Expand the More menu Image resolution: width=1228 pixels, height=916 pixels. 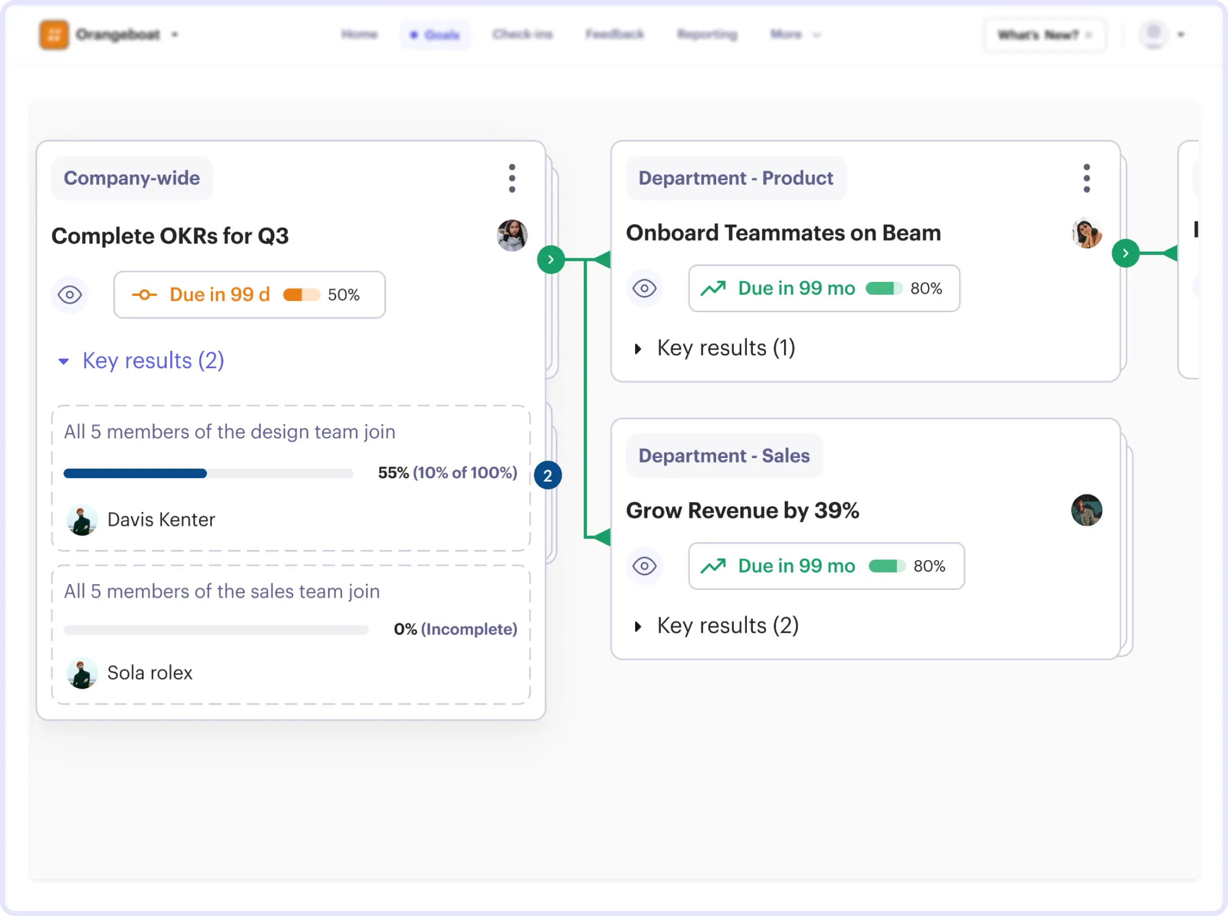tap(795, 34)
